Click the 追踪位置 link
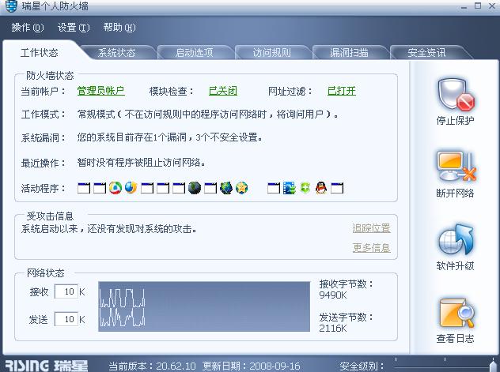Image resolution: width=500 pixels, height=372 pixels. (372, 228)
